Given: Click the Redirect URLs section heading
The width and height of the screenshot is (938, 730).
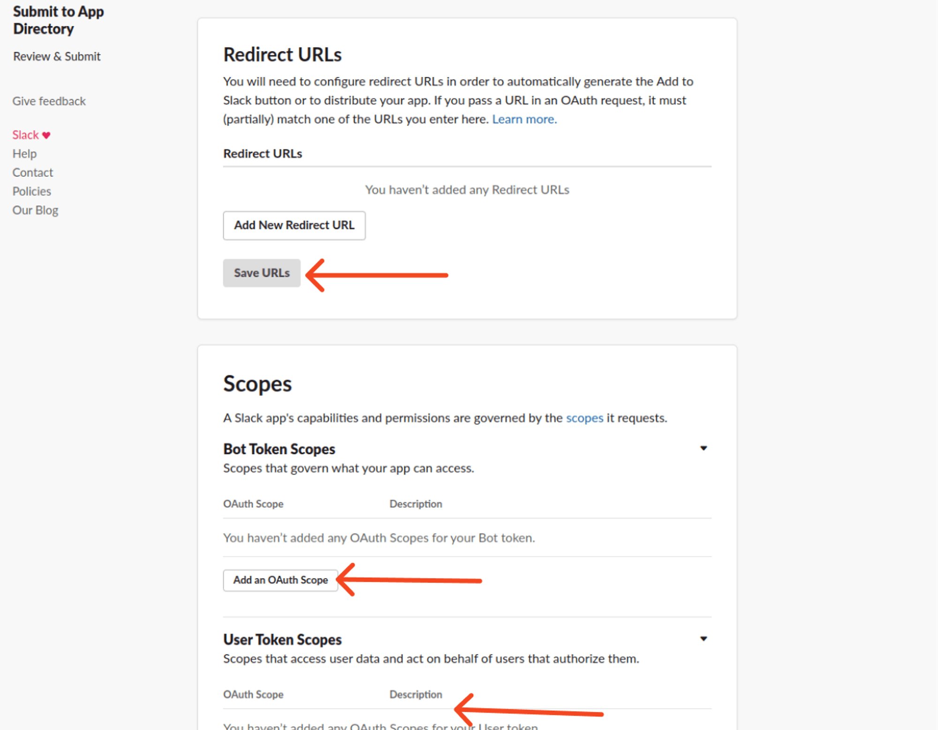Looking at the screenshot, I should click(x=282, y=54).
